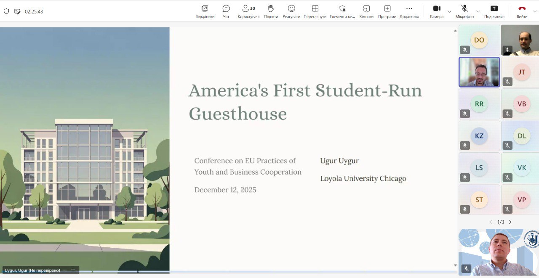Go to next participants page arrow
The width and height of the screenshot is (539, 278).
pyautogui.click(x=510, y=222)
